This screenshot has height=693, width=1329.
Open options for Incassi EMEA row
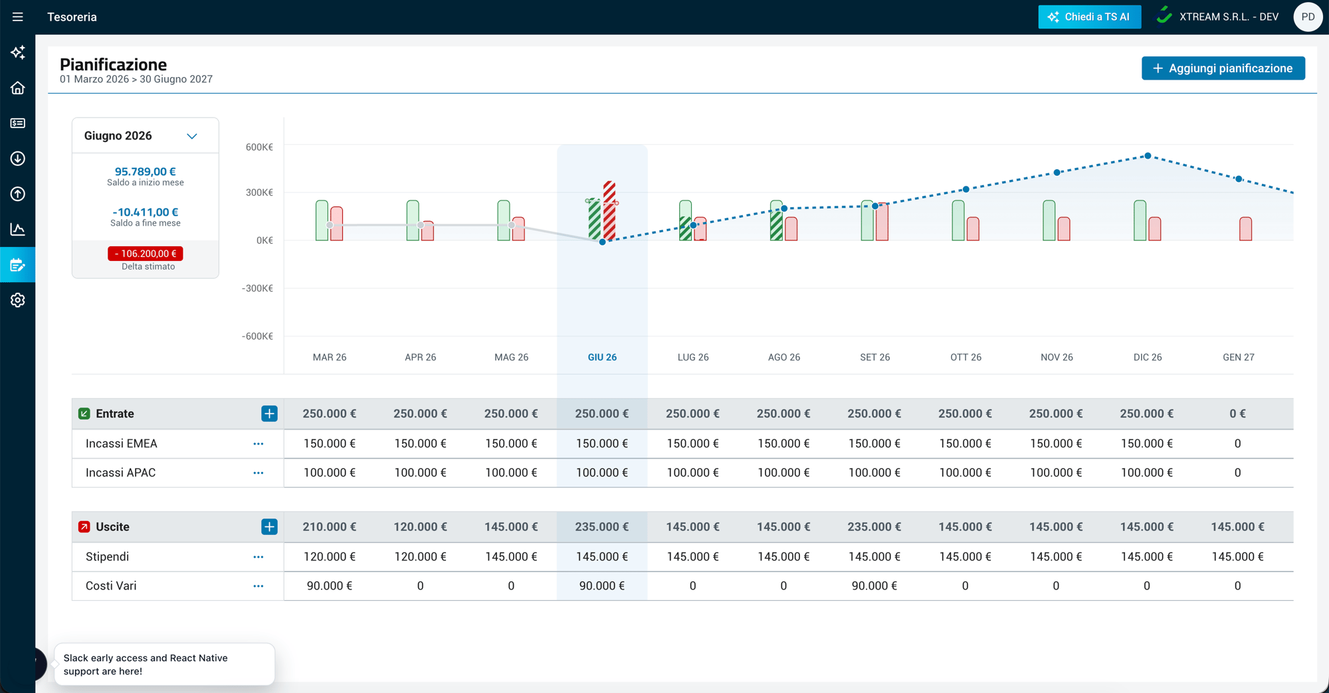click(x=258, y=443)
